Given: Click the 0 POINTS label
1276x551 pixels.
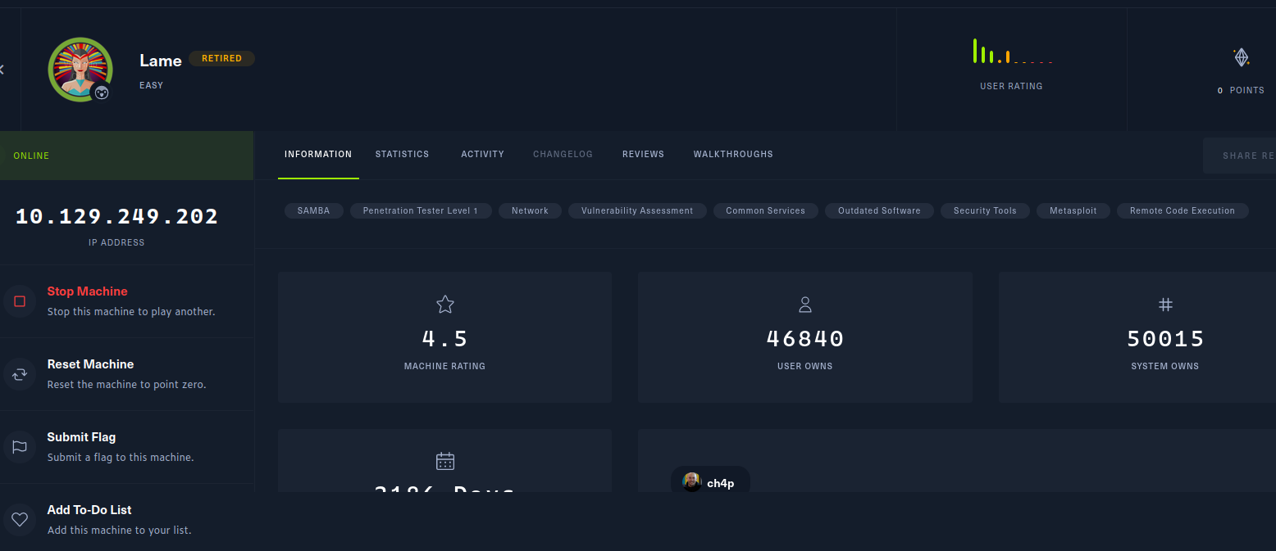Looking at the screenshot, I should coord(1241,90).
